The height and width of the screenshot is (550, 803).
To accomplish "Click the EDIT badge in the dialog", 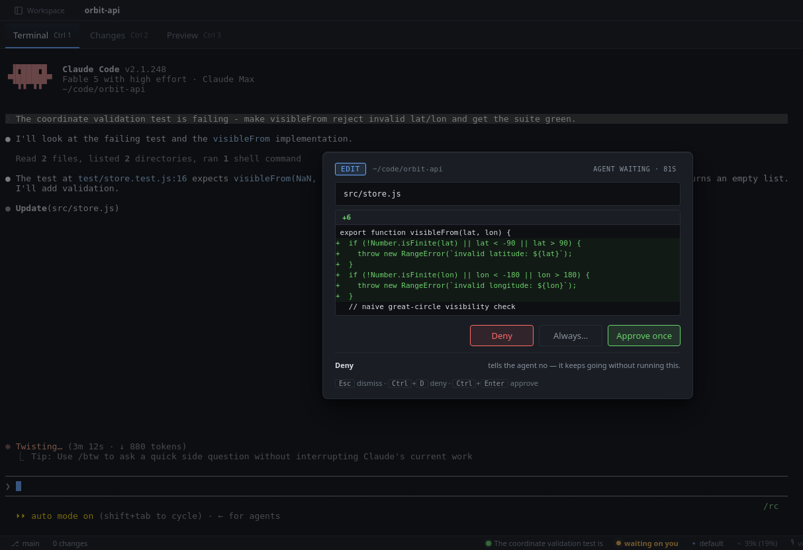I will [350, 169].
